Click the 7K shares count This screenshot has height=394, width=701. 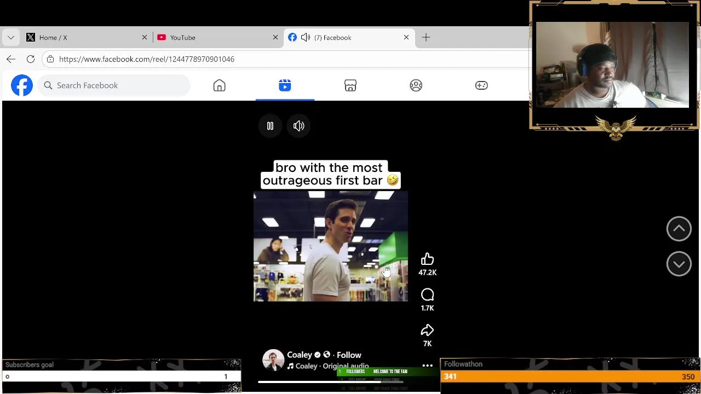tap(427, 344)
